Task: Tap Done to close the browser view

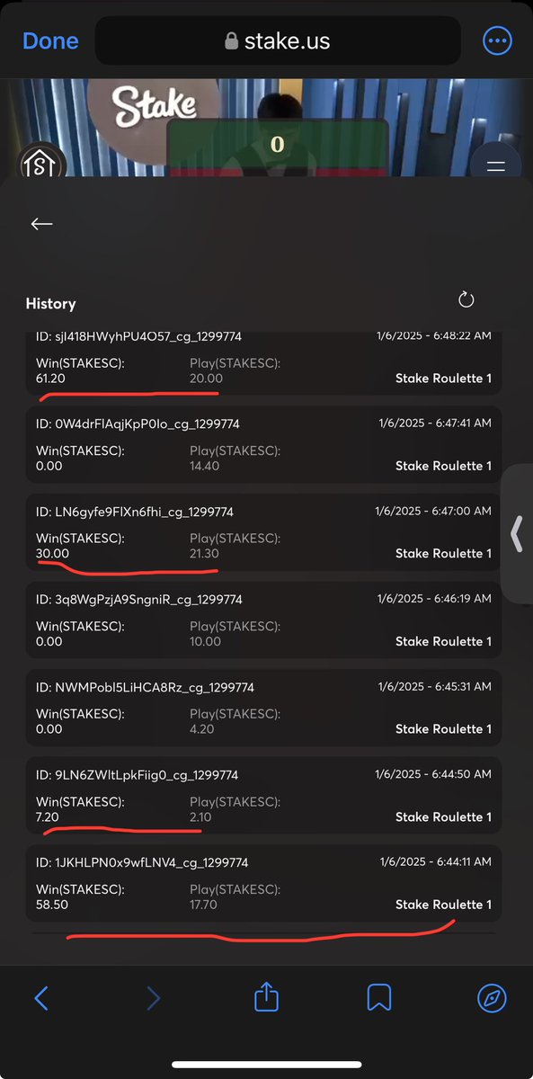Action: [50, 40]
